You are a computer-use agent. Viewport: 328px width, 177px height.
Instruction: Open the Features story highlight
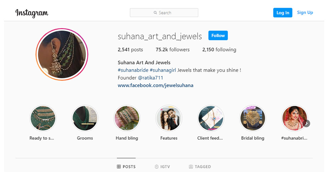coord(169,118)
